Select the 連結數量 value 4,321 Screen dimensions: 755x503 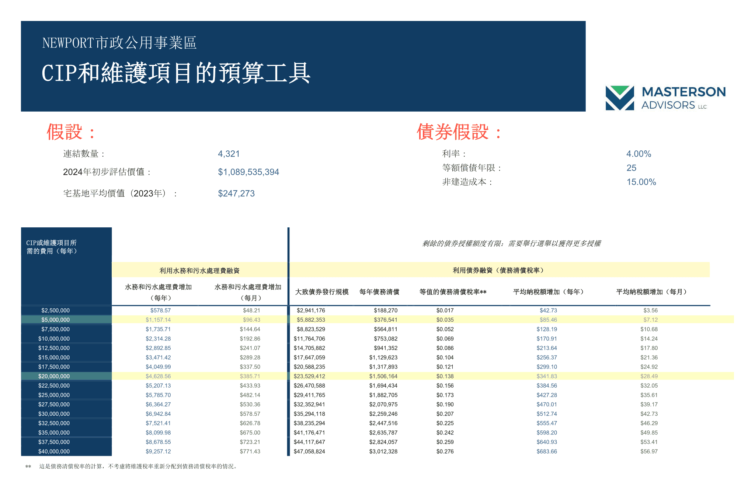tap(229, 154)
